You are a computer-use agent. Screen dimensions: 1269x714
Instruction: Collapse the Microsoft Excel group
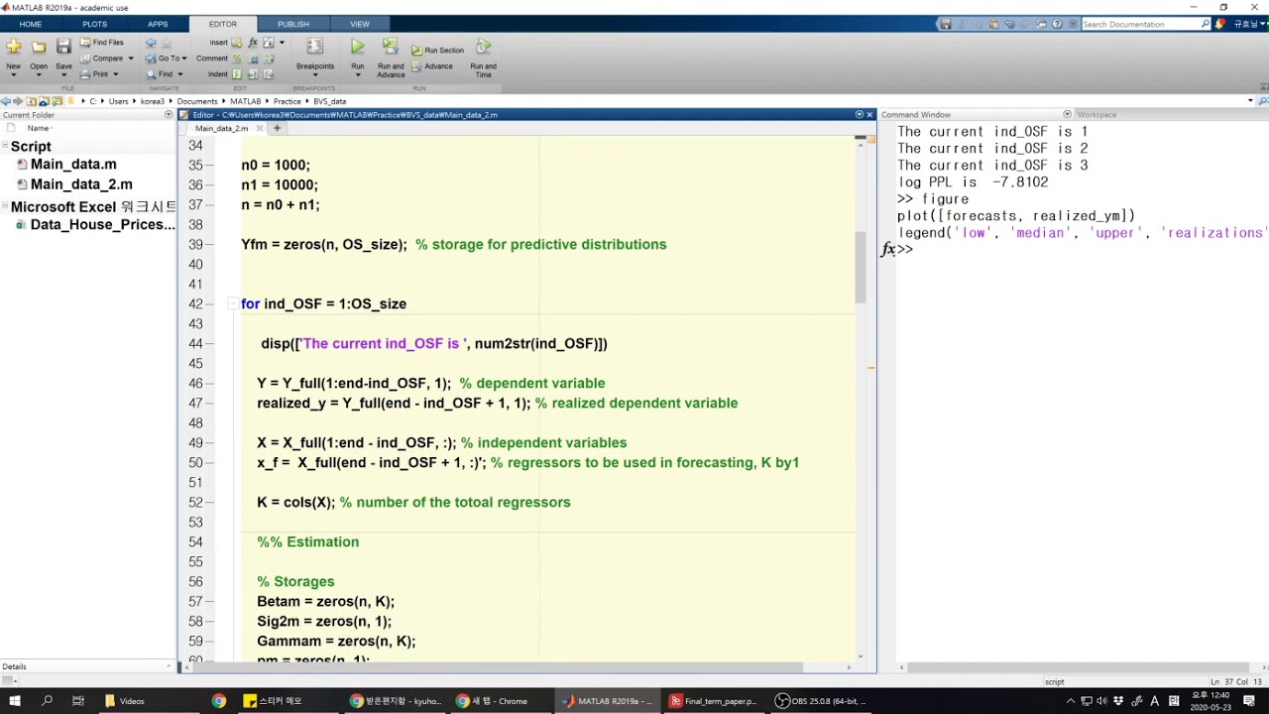(5, 207)
